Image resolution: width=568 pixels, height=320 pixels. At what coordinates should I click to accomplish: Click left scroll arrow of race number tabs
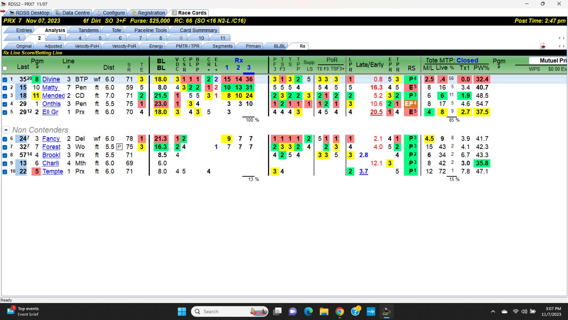tap(560, 38)
